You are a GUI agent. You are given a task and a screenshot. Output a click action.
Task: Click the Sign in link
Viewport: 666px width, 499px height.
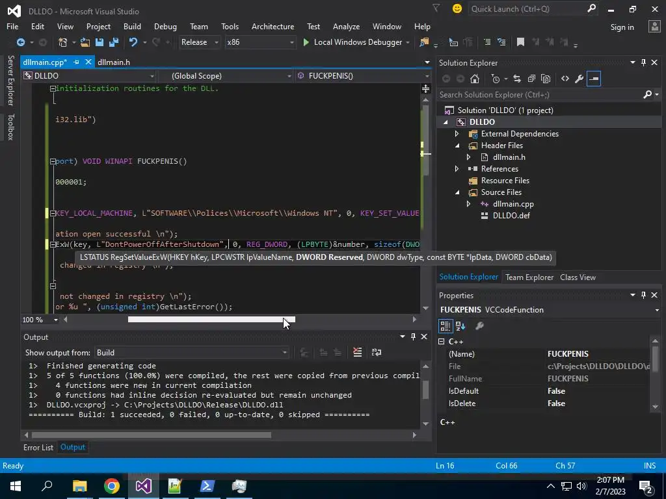[x=622, y=27]
